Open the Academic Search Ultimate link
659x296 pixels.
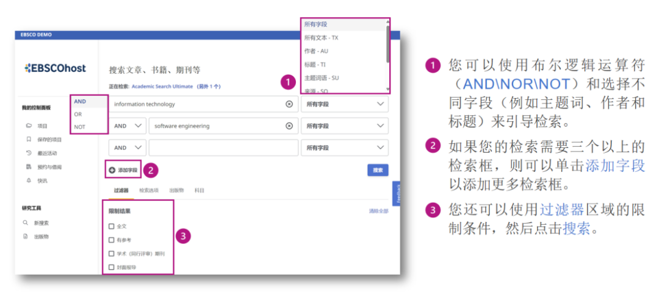pos(162,86)
